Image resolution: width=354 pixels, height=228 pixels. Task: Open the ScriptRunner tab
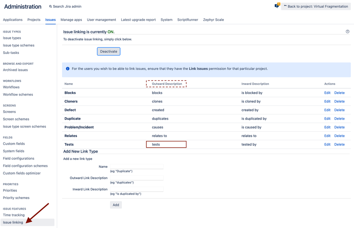click(187, 19)
